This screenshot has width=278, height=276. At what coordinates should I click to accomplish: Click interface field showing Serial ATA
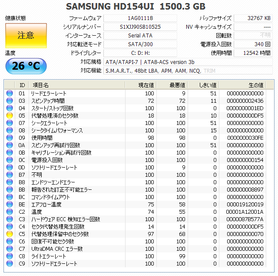coord(140,36)
